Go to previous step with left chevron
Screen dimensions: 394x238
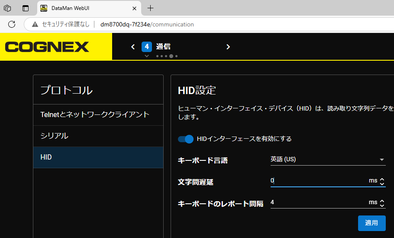[133, 47]
